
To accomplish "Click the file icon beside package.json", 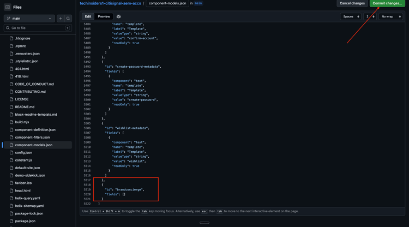I will pyautogui.click(x=11, y=221).
